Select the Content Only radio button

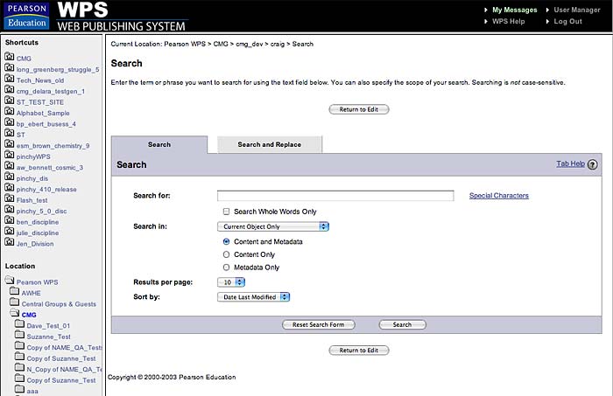click(226, 254)
